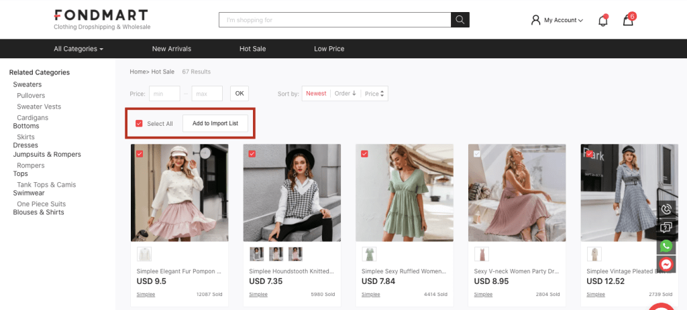687x310 pixels.
Task: Click the search magnifier button
Action: (x=460, y=19)
